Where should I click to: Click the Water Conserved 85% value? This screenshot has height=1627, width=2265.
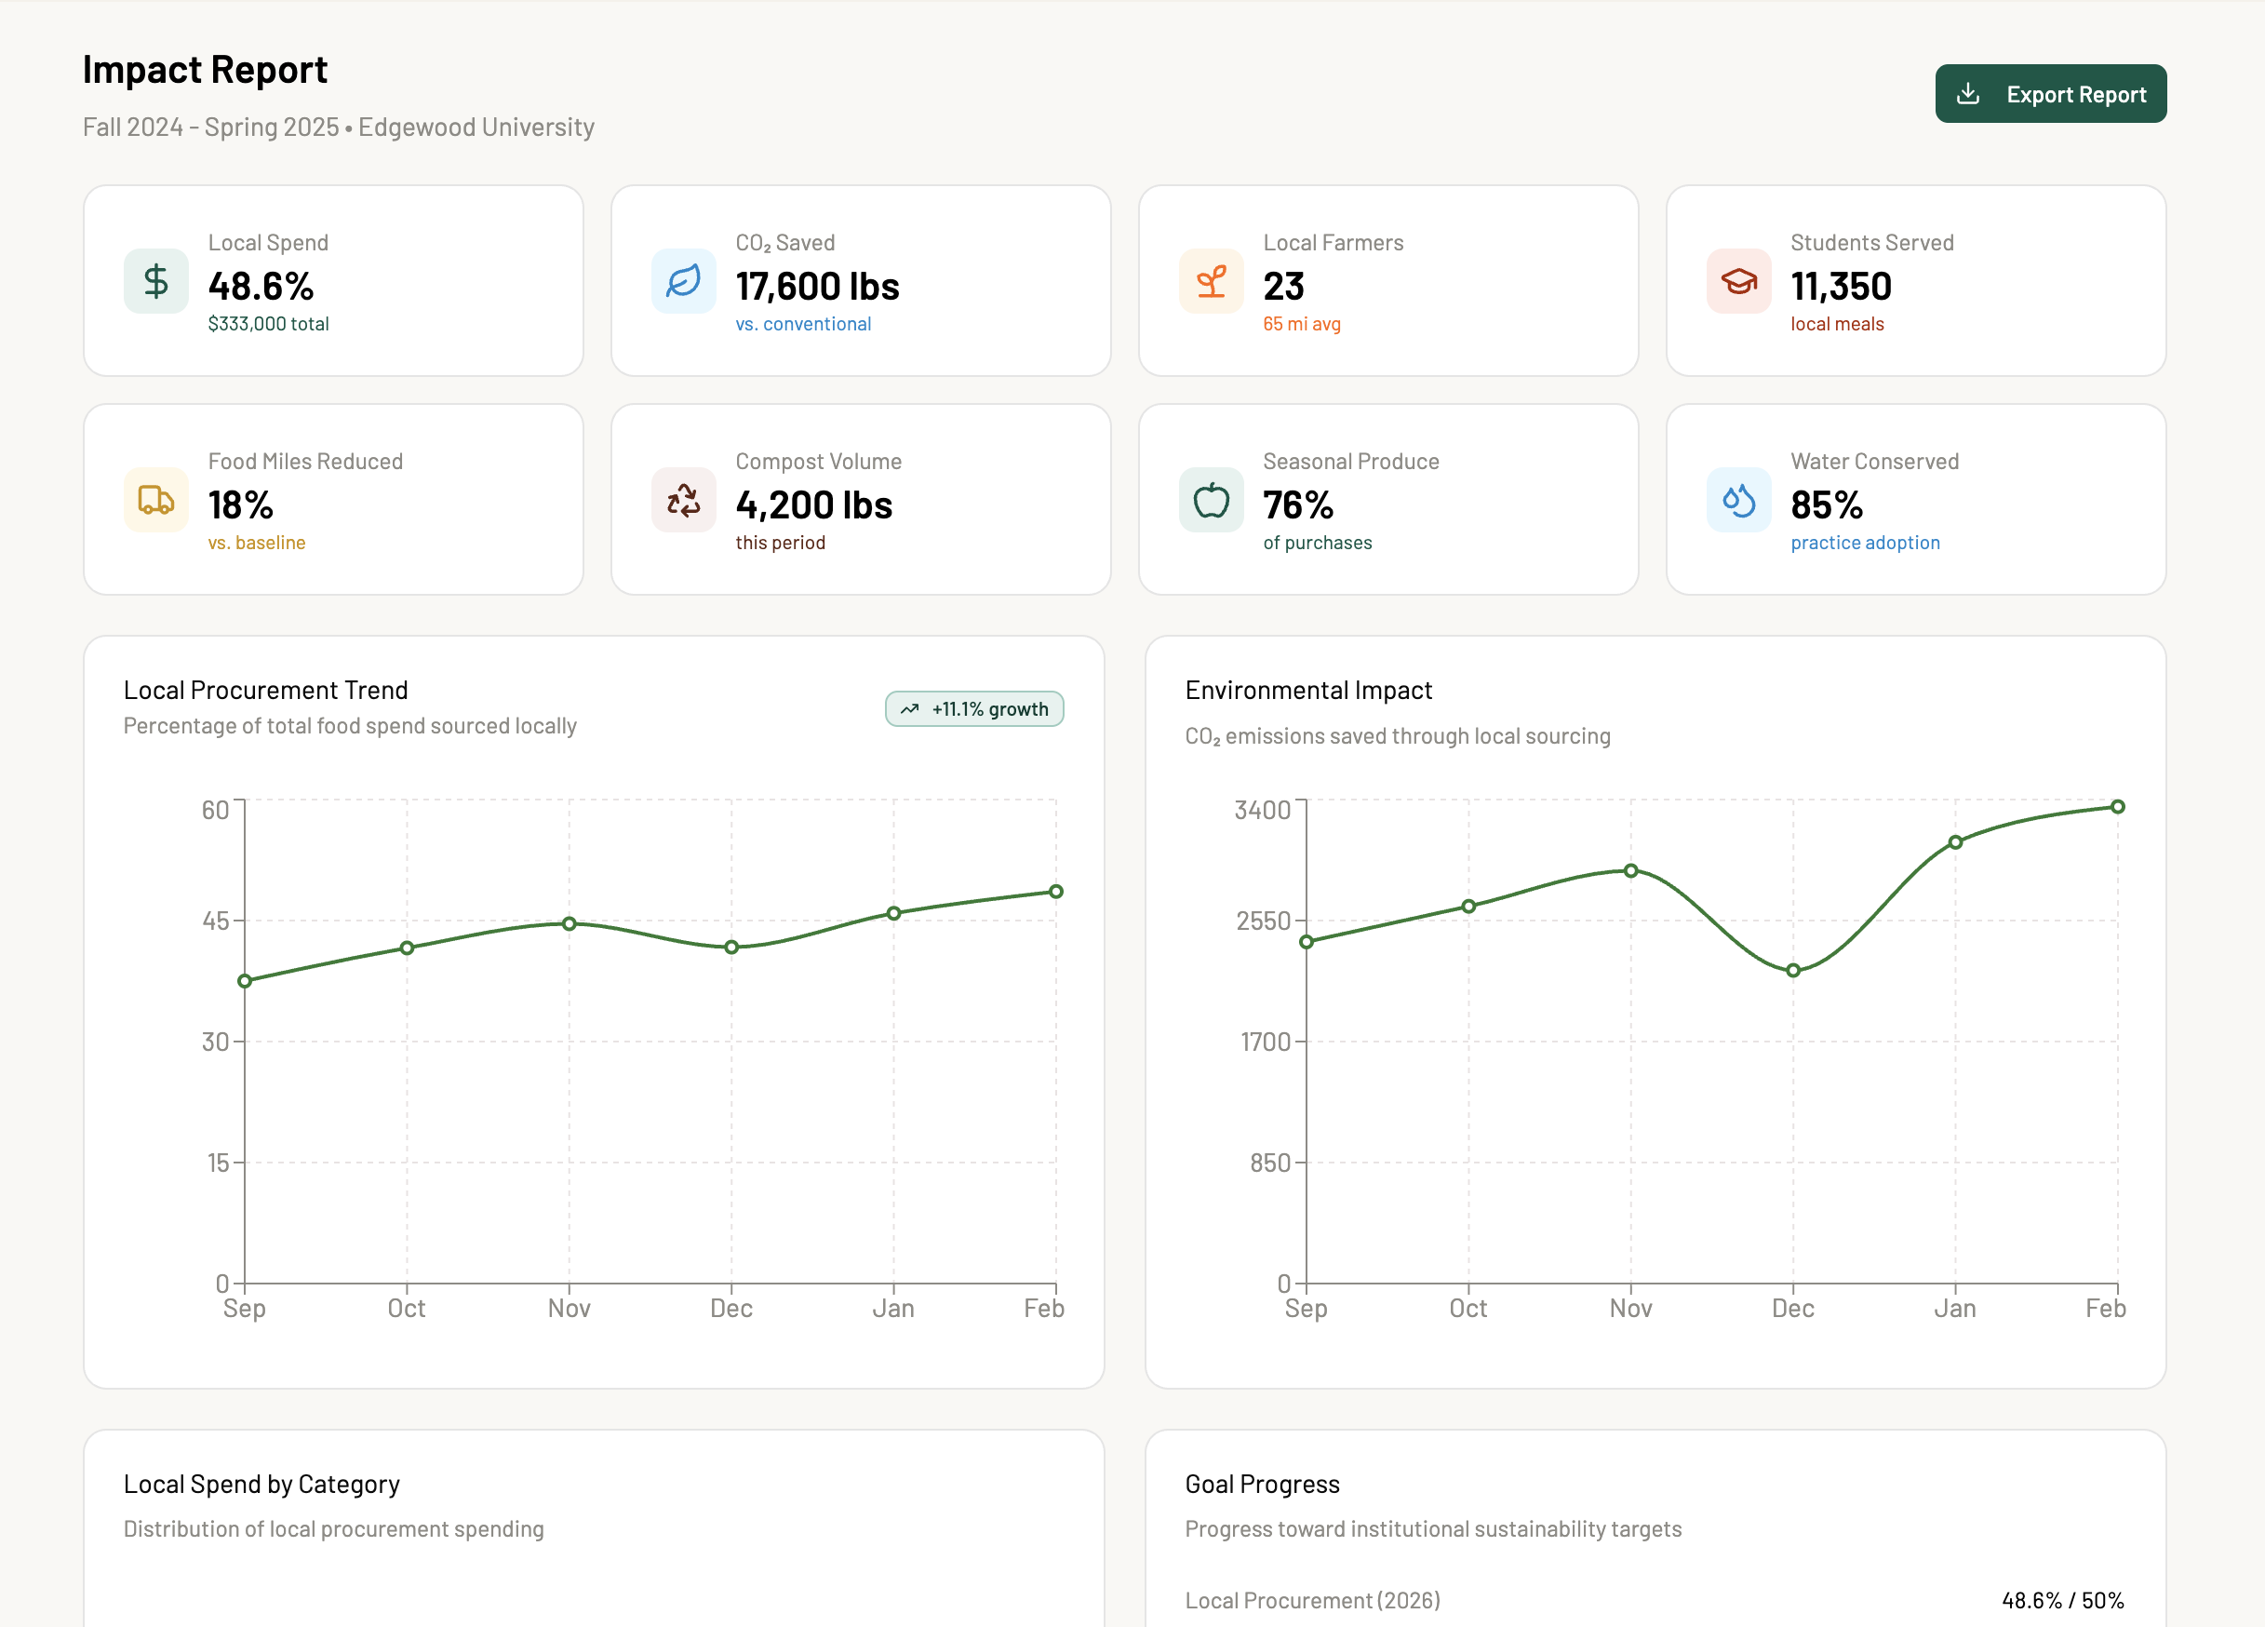pyautogui.click(x=1826, y=505)
